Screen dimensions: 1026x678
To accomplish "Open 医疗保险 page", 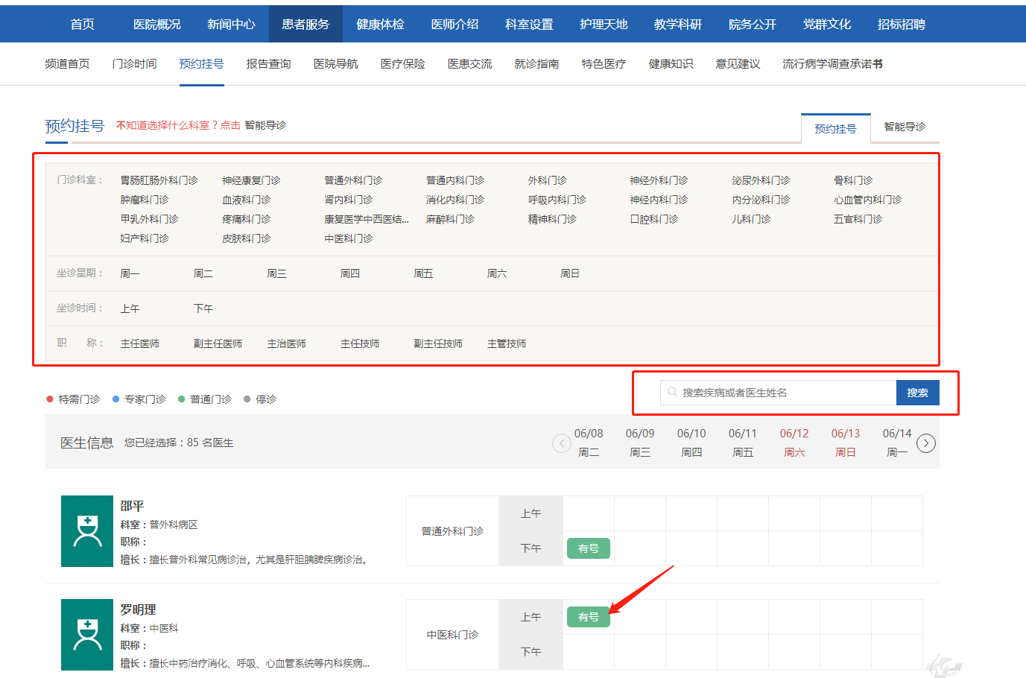I will point(402,64).
